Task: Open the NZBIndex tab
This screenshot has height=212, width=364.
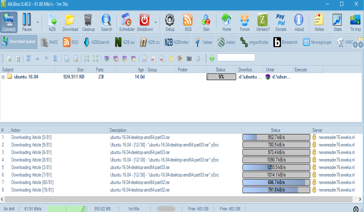Action: 177,42
